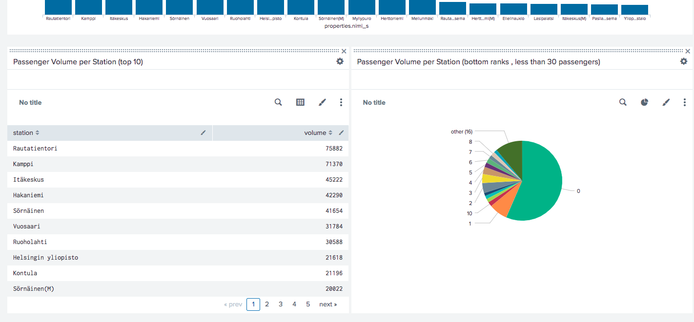Click the 'other (16)' pie slice label
Screen dimensions: 694x322
click(x=462, y=132)
